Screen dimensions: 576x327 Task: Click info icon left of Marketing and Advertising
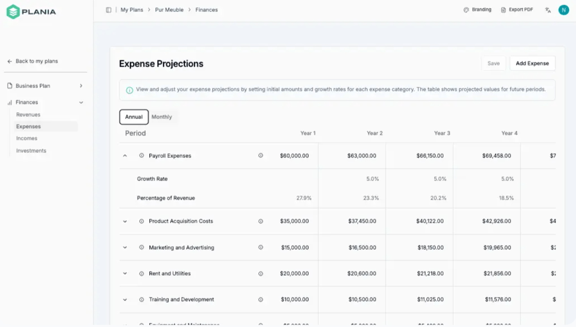(142, 247)
